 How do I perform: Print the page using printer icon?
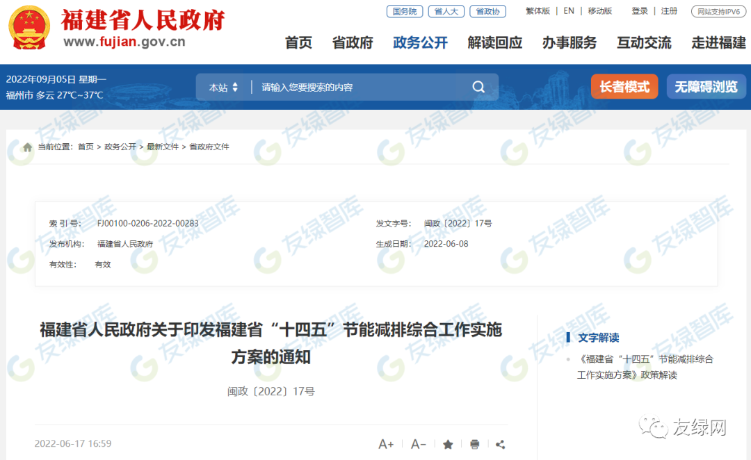coord(474,444)
